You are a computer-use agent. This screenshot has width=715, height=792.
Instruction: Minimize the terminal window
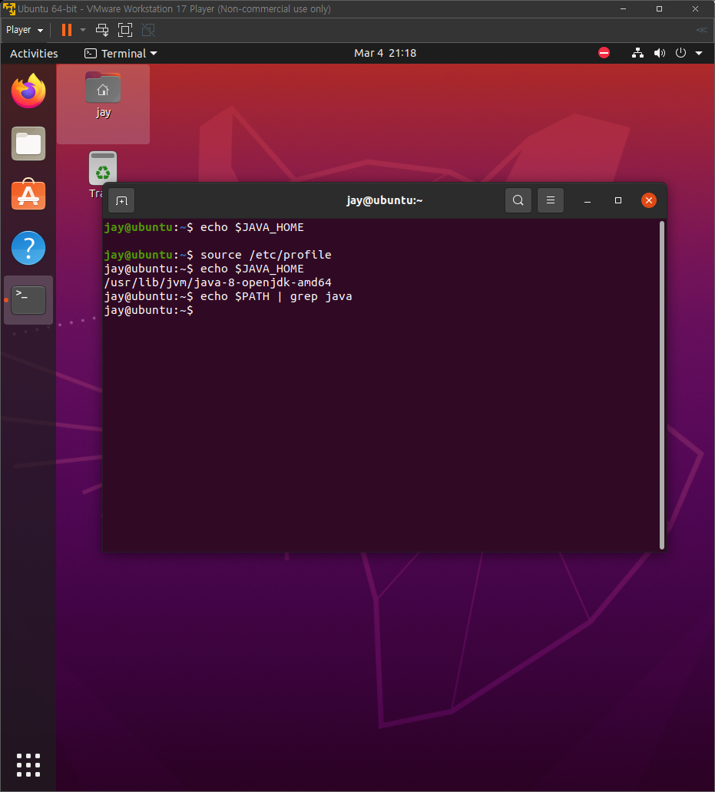pyautogui.click(x=588, y=200)
